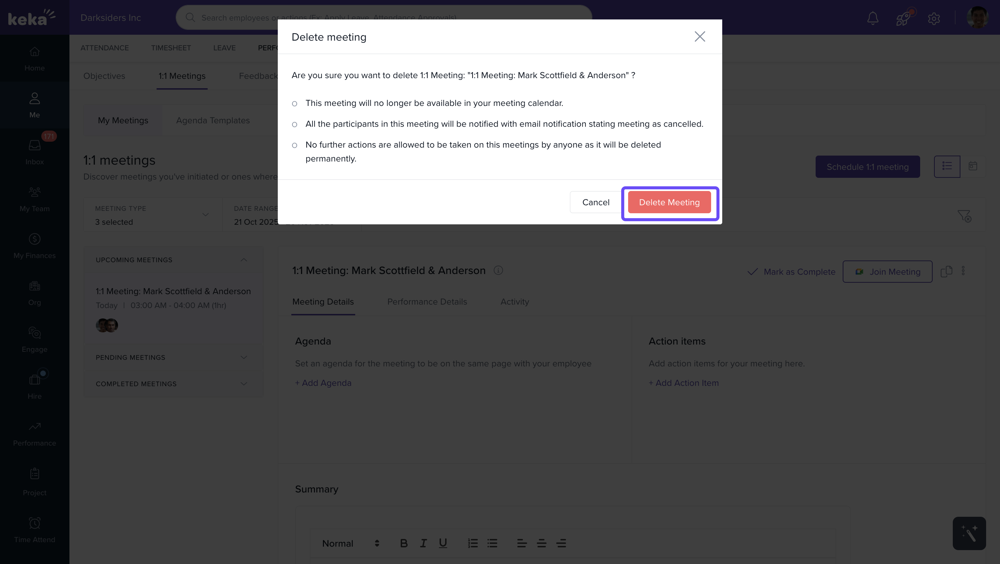Clear filters using the funnel icon
Viewport: 1000px width, 564px height.
(964, 215)
